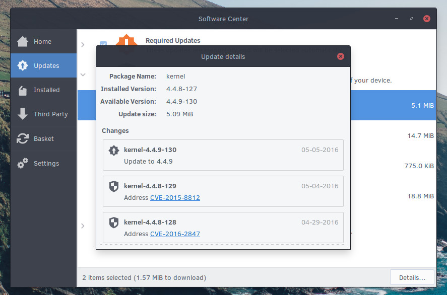Click the shield icon beside kernel-4.4.8-128
This screenshot has width=447, height=295.
pos(114,223)
